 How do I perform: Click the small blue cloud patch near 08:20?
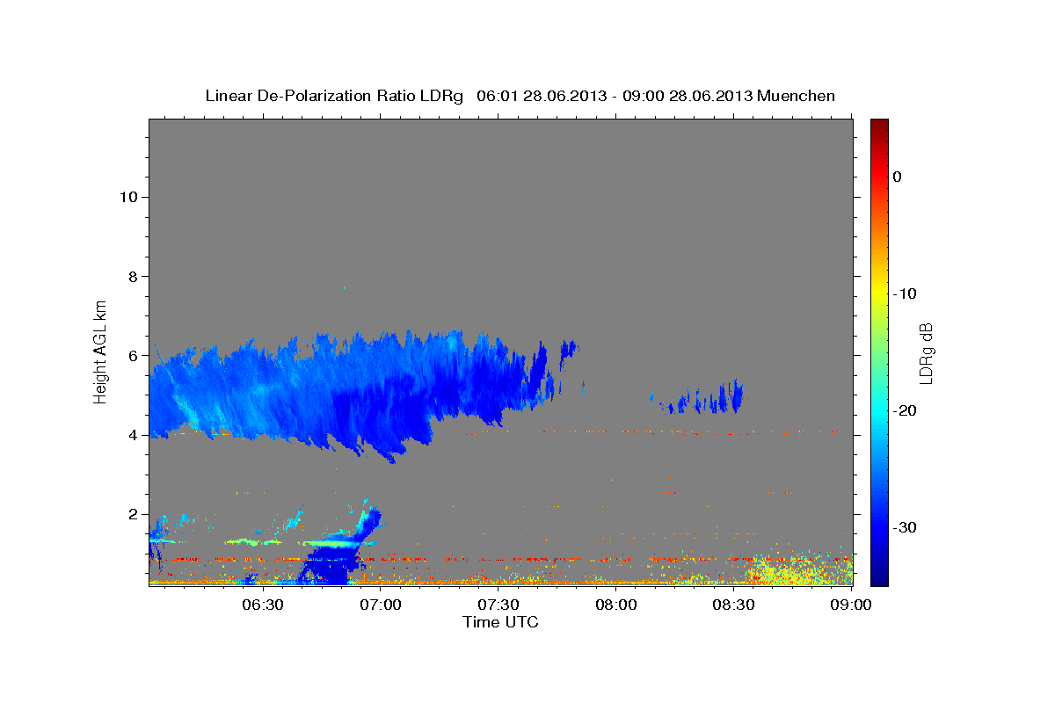coord(703,398)
